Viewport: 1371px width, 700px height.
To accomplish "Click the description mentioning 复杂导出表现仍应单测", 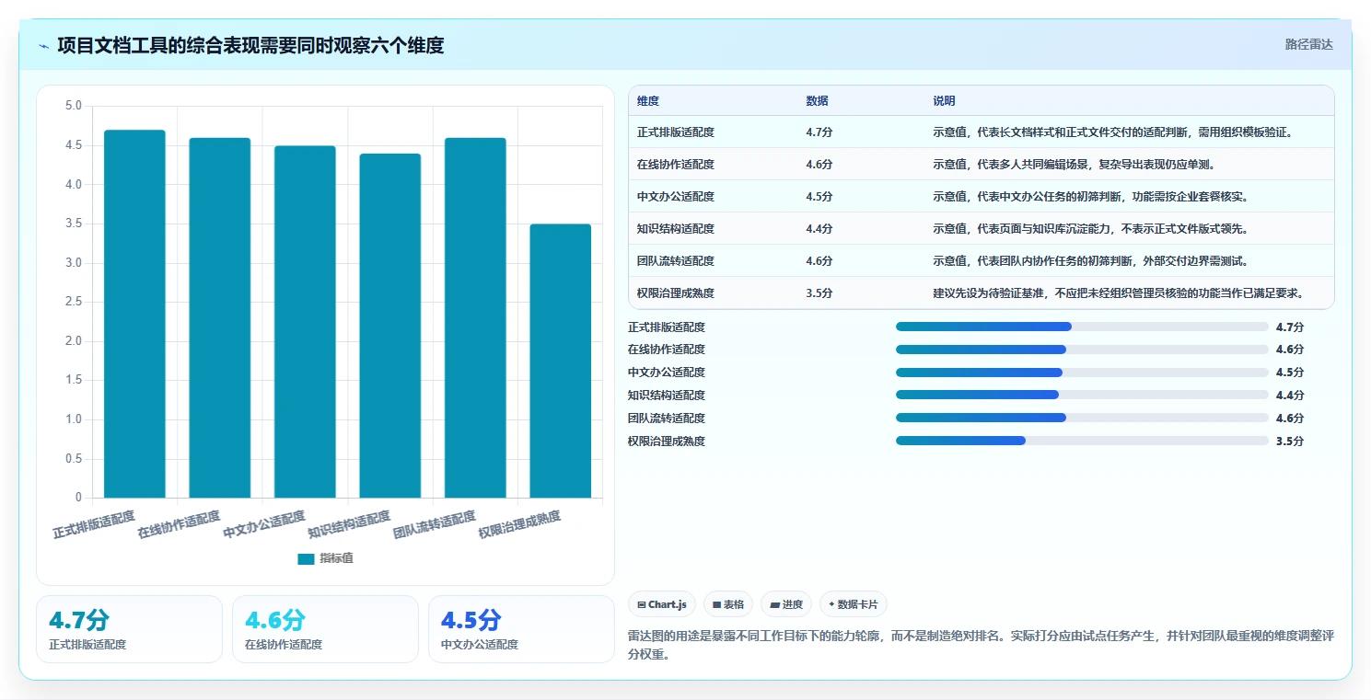I will [x=1074, y=165].
